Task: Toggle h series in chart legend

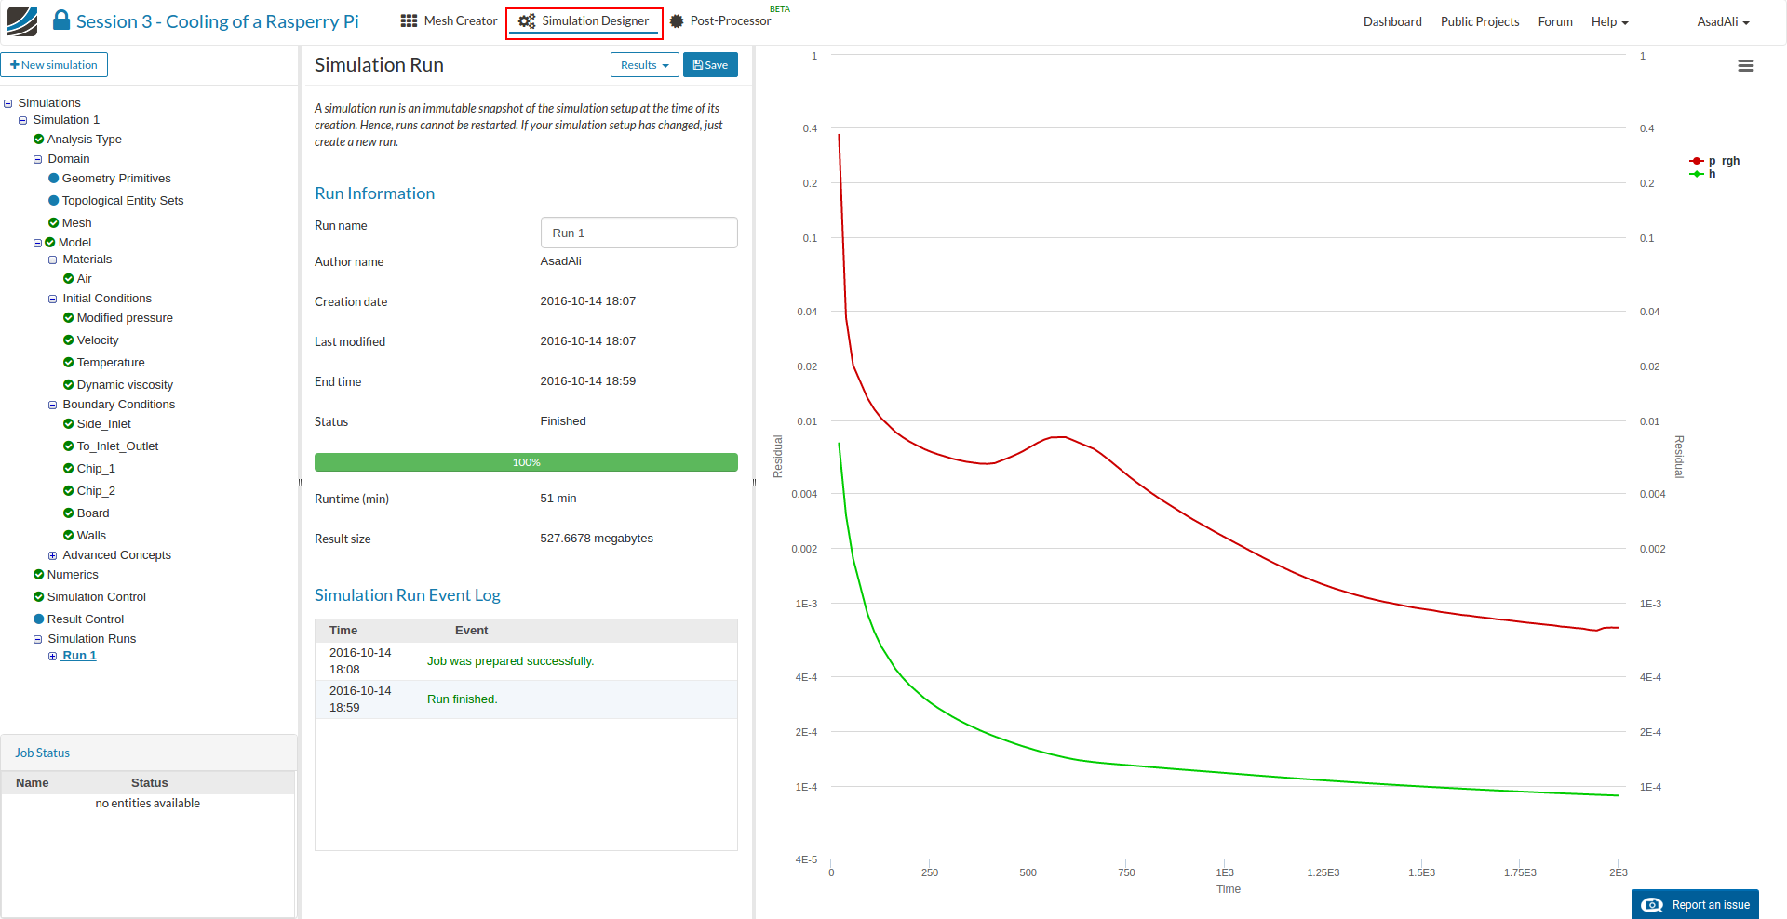Action: coord(1703,174)
